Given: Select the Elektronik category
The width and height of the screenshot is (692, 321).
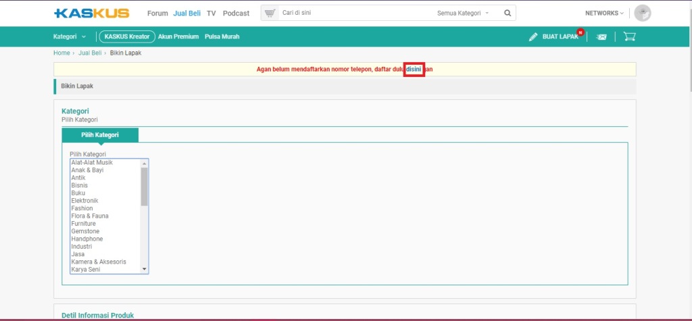Looking at the screenshot, I should click(x=105, y=201).
